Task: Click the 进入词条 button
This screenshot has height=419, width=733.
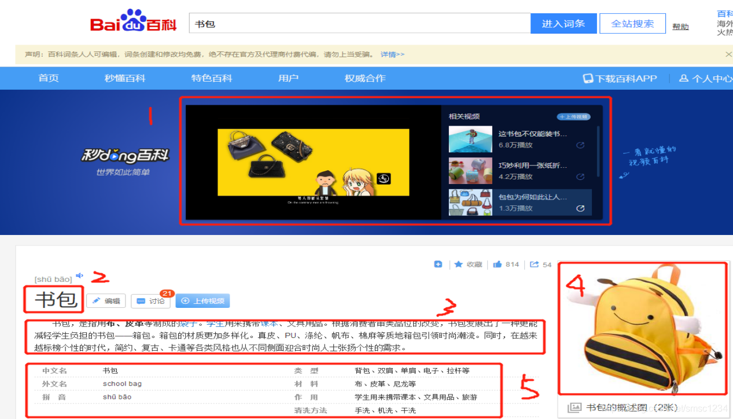Action: (x=563, y=23)
